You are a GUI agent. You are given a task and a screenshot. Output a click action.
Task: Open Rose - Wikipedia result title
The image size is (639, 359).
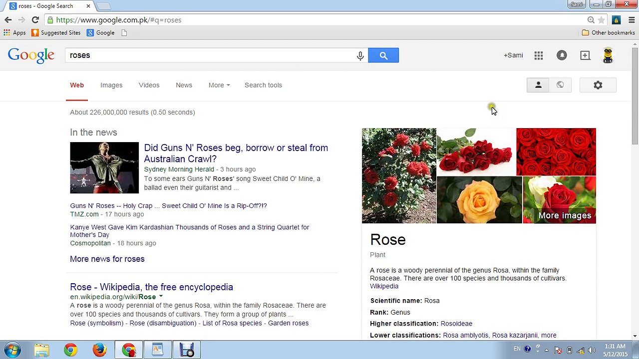(151, 287)
